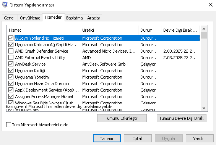This screenshot has width=216, height=145.
Task: Sort by the Hizmet column header
Action: 43,30
